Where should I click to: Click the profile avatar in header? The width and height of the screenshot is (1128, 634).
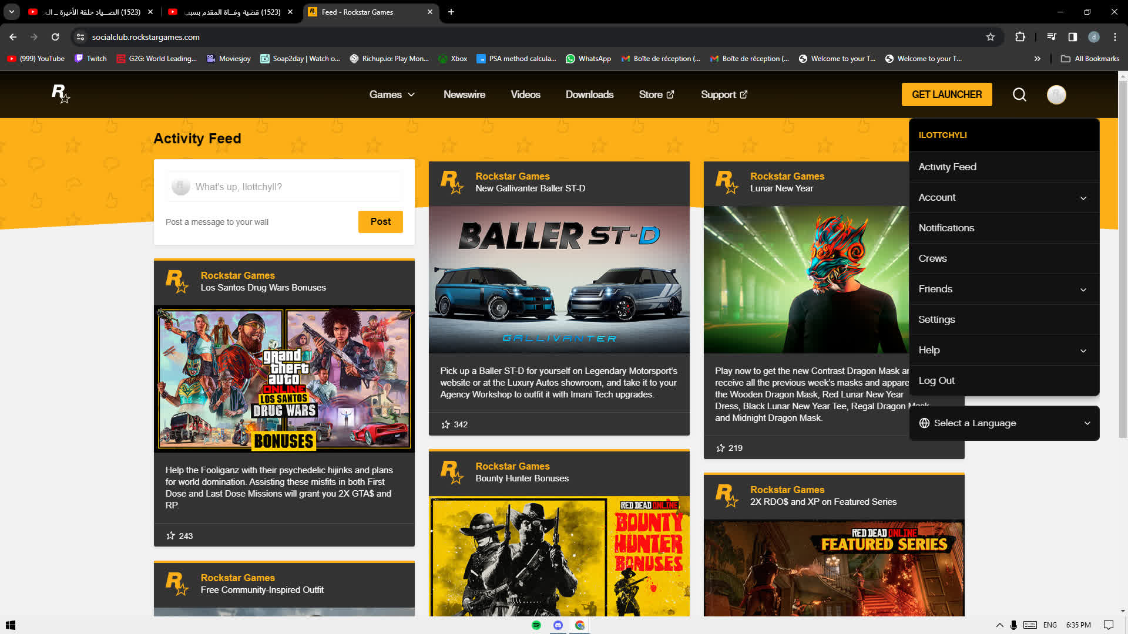pos(1056,95)
